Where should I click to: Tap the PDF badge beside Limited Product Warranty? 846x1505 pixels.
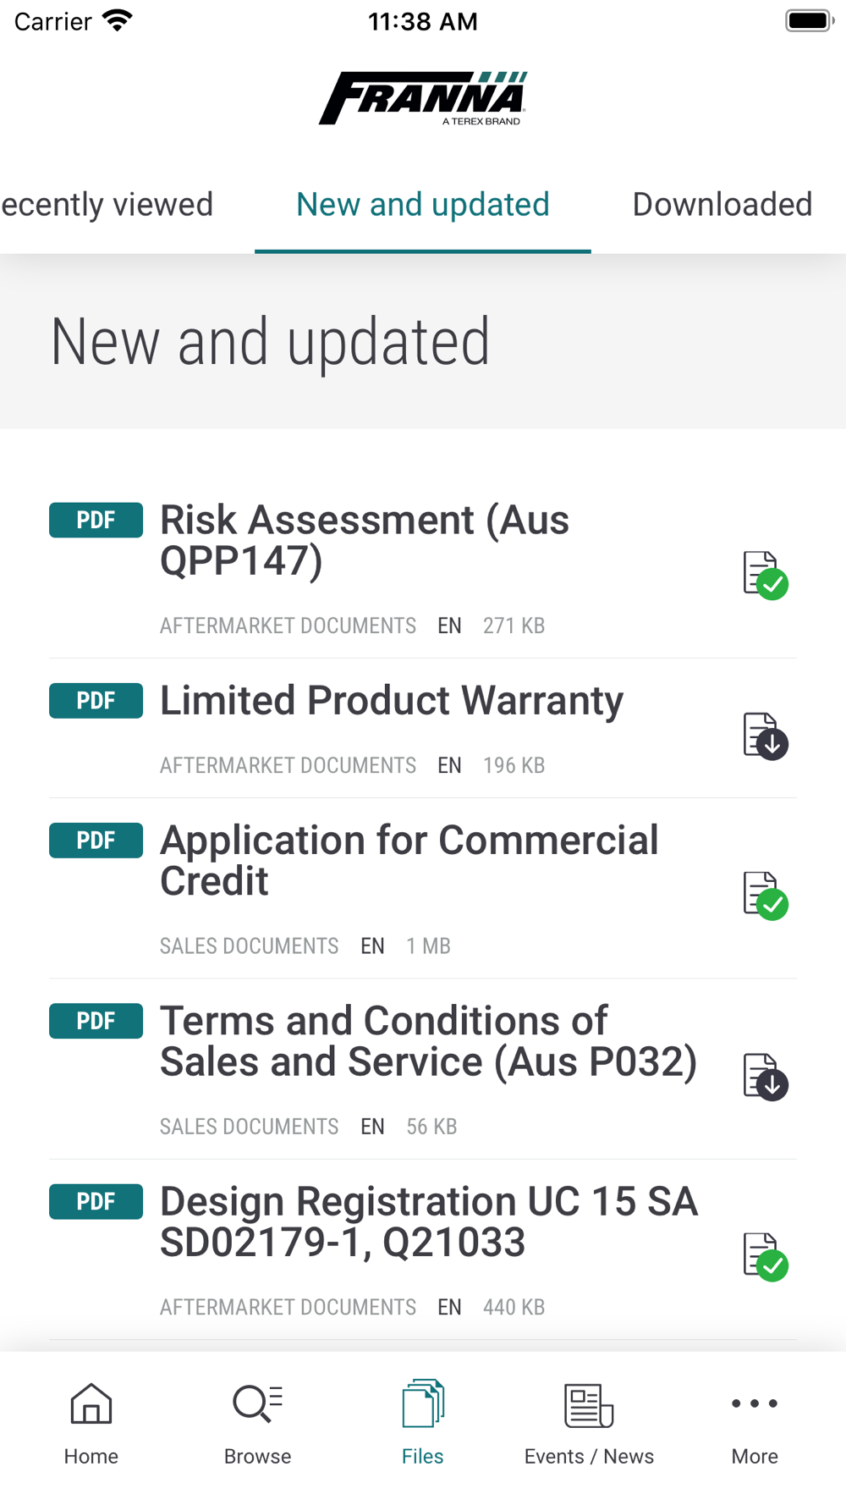(96, 701)
